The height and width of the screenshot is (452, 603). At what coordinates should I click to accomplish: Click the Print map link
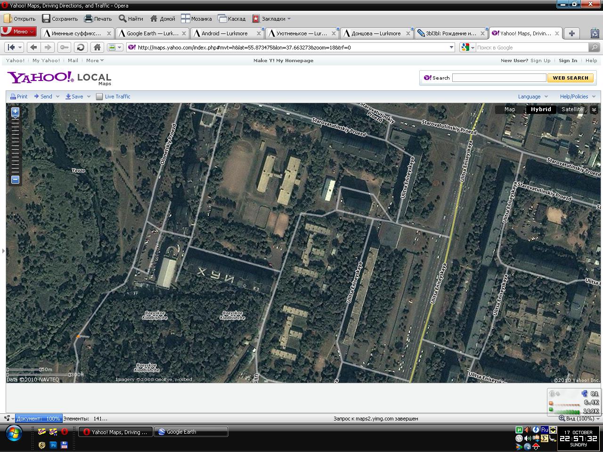[19, 97]
